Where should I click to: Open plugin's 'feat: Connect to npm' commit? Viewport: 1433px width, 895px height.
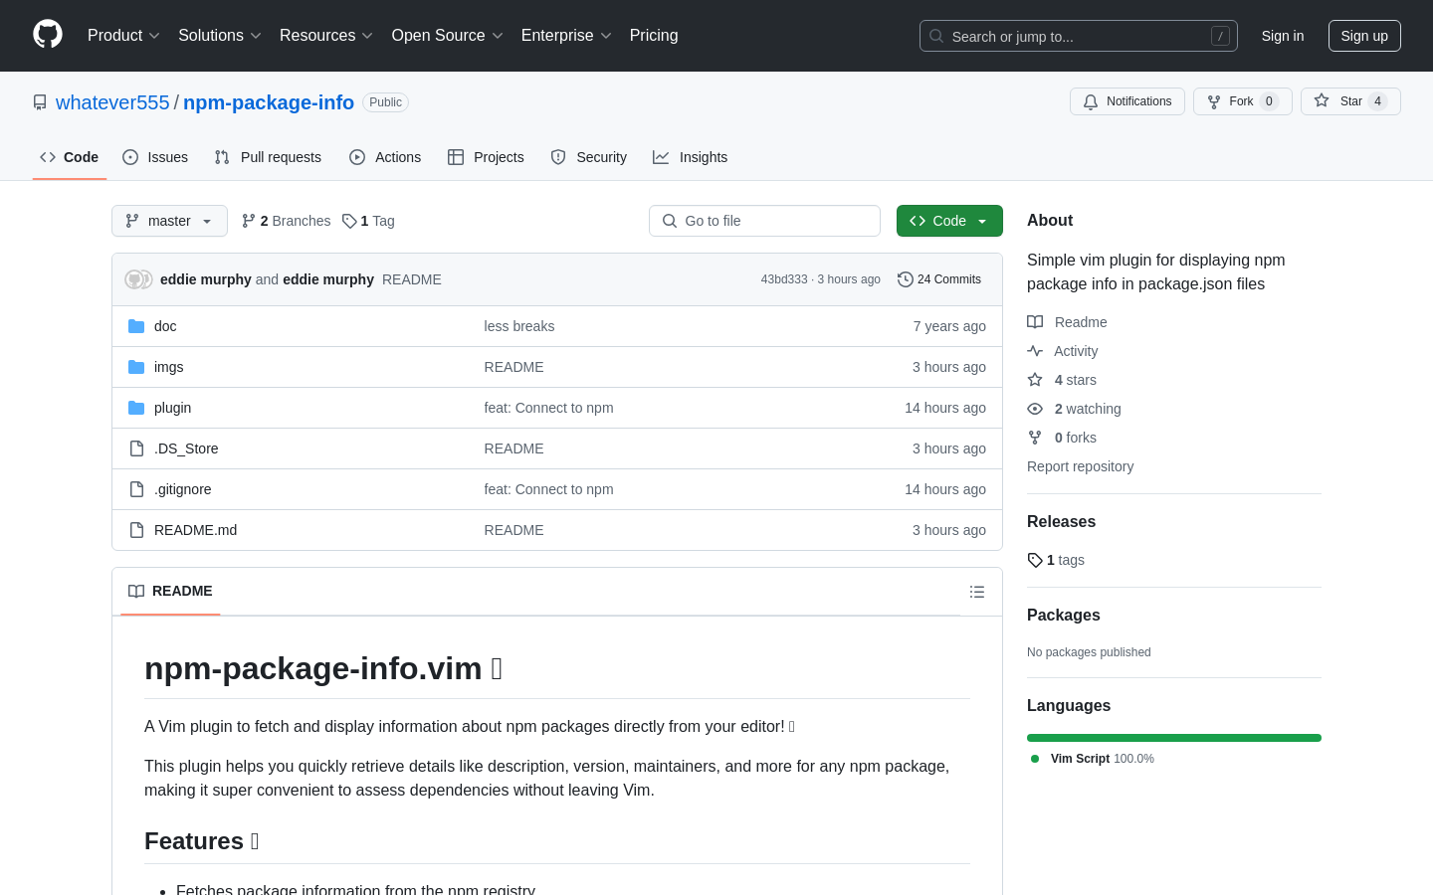point(549,408)
